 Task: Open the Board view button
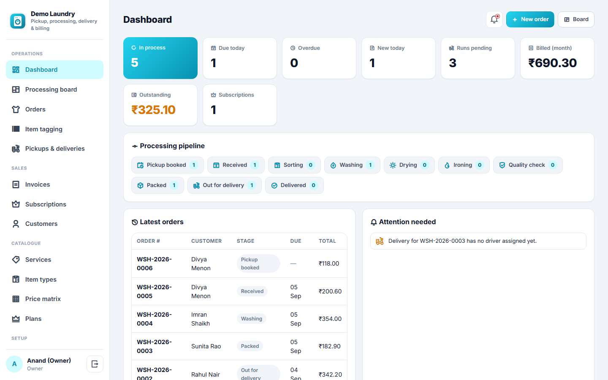point(576,19)
